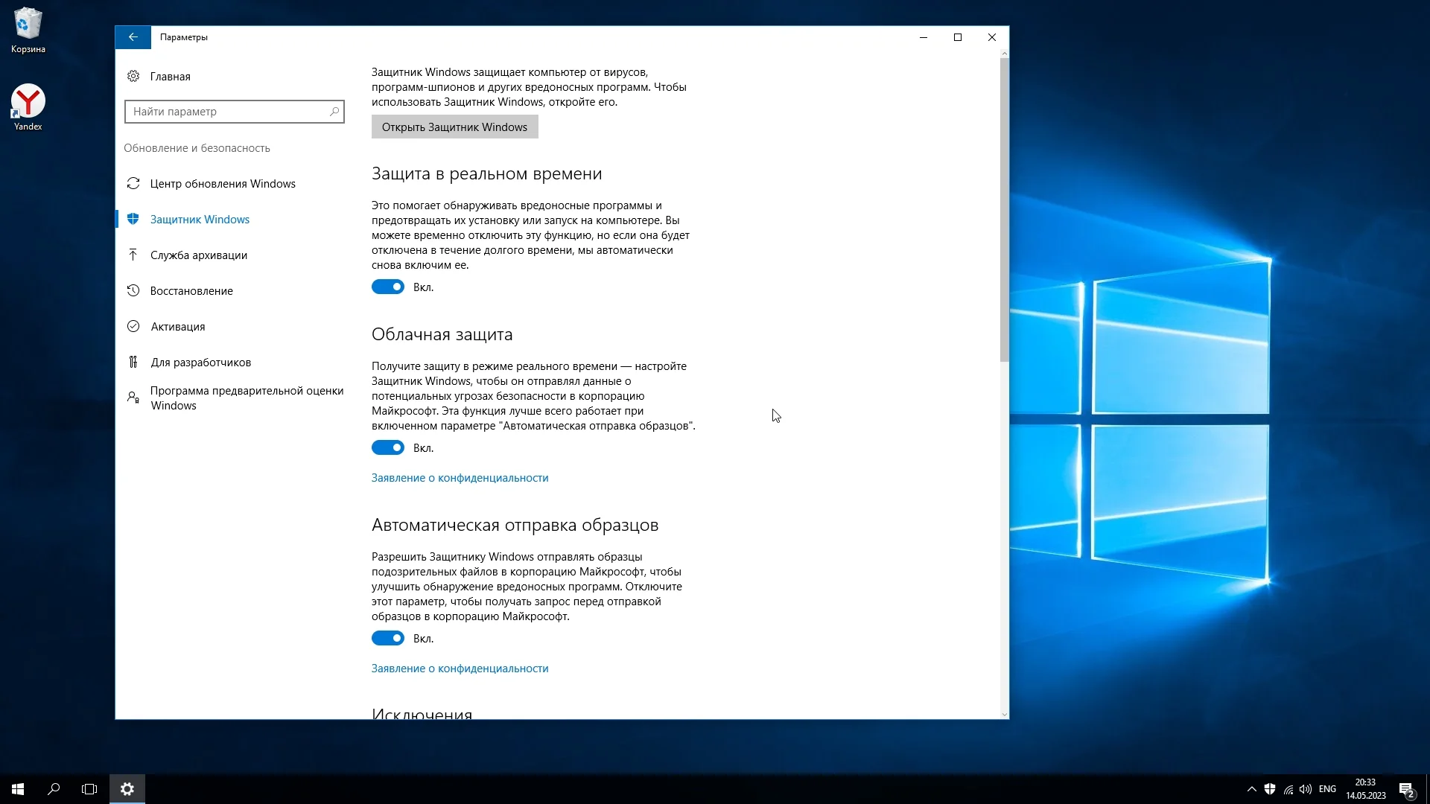This screenshot has height=804, width=1430.
Task: Click the Windows Insider Program person icon
Action: pyautogui.click(x=133, y=398)
